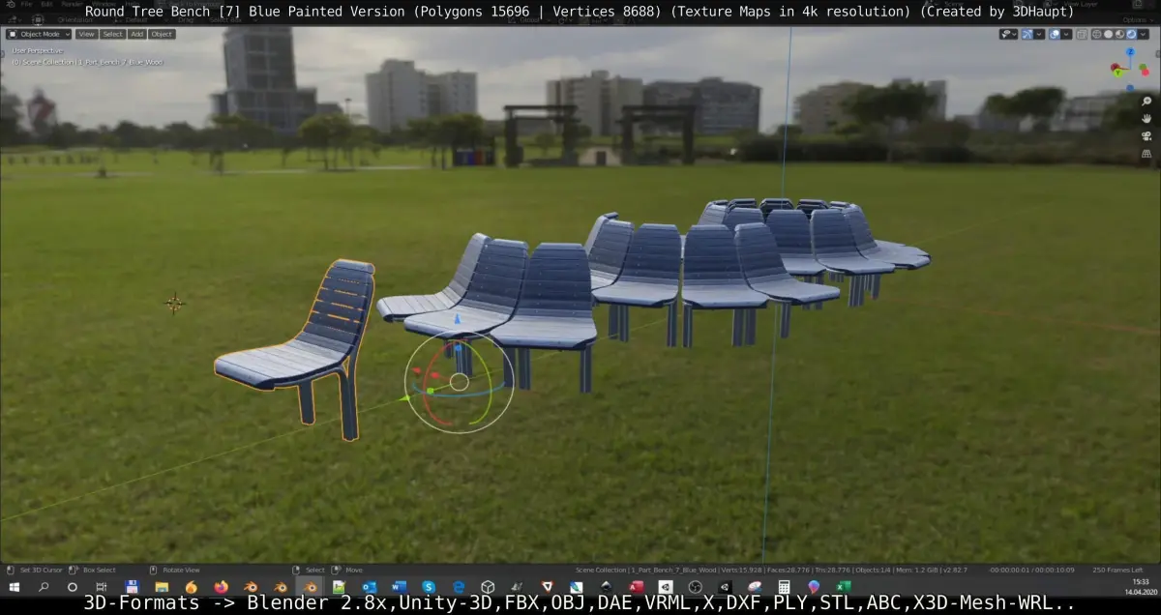Open Cortana circle on taskbar
The height and width of the screenshot is (615, 1161).
73,586
